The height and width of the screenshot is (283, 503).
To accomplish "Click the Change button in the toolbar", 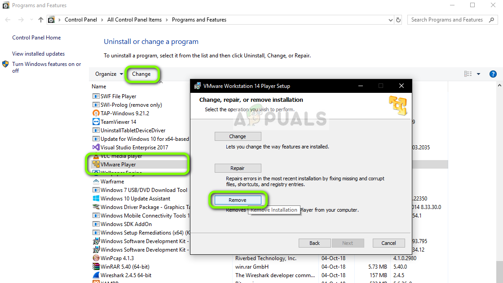I will [141, 74].
